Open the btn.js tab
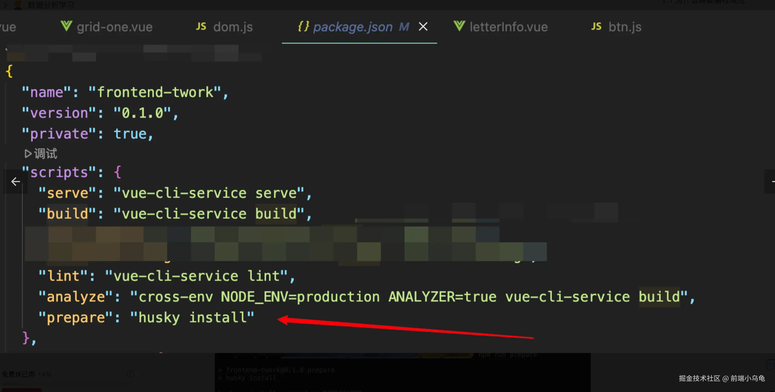The image size is (775, 392). (625, 27)
